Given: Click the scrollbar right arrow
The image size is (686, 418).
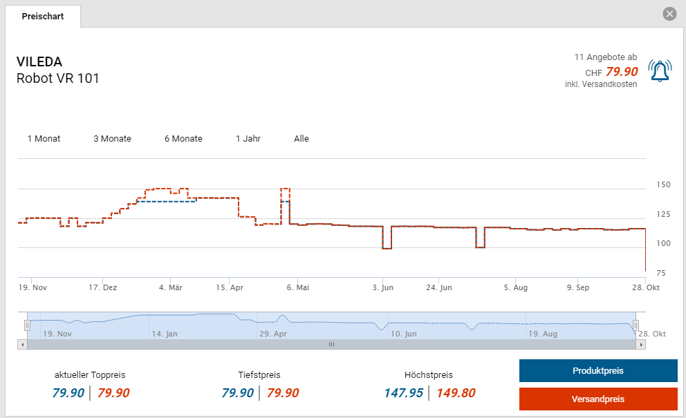Looking at the screenshot, I should (641, 344).
